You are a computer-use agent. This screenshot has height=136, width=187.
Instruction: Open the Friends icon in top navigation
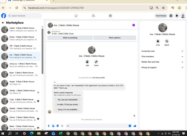pyautogui.click(x=93, y=16)
